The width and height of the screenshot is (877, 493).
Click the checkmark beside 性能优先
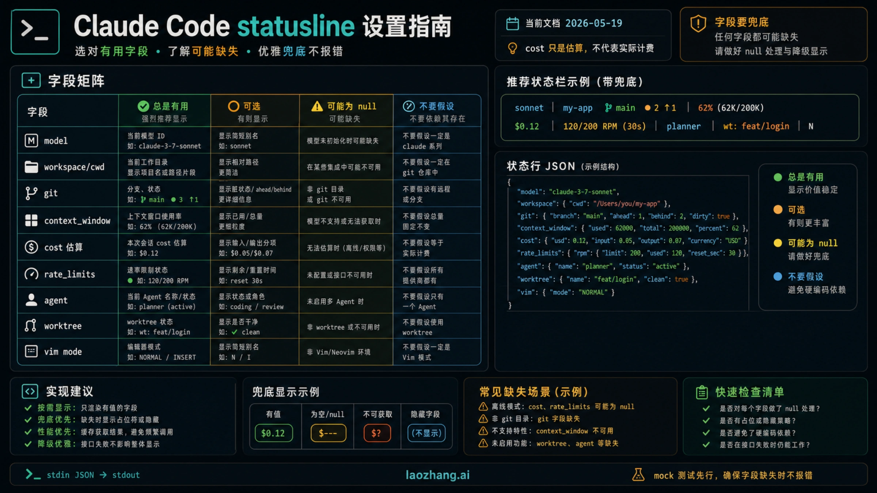28,432
